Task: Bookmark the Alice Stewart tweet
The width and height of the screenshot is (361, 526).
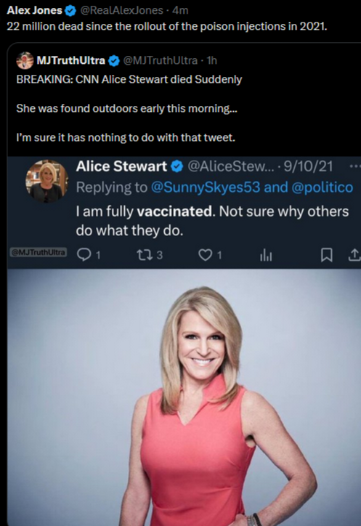Action: (x=326, y=255)
